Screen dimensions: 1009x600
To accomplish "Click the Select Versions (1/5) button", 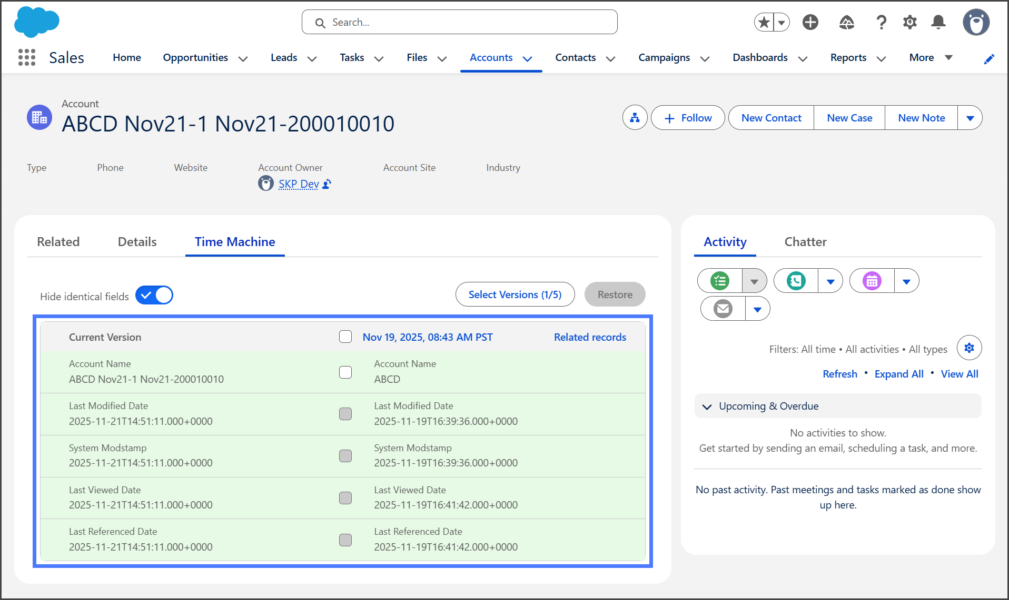I will click(x=515, y=294).
